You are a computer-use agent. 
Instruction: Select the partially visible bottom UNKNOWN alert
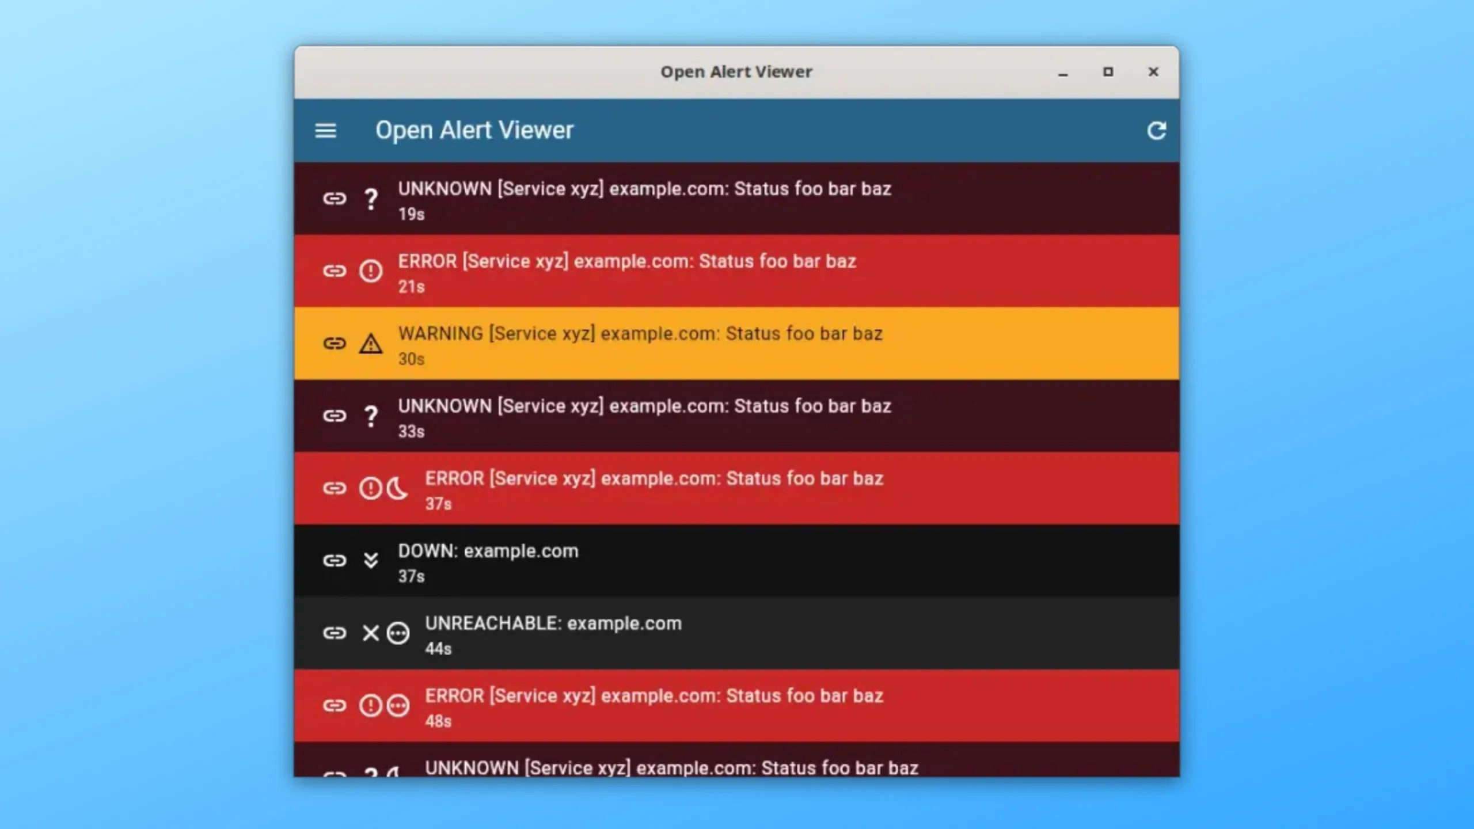tap(671, 767)
